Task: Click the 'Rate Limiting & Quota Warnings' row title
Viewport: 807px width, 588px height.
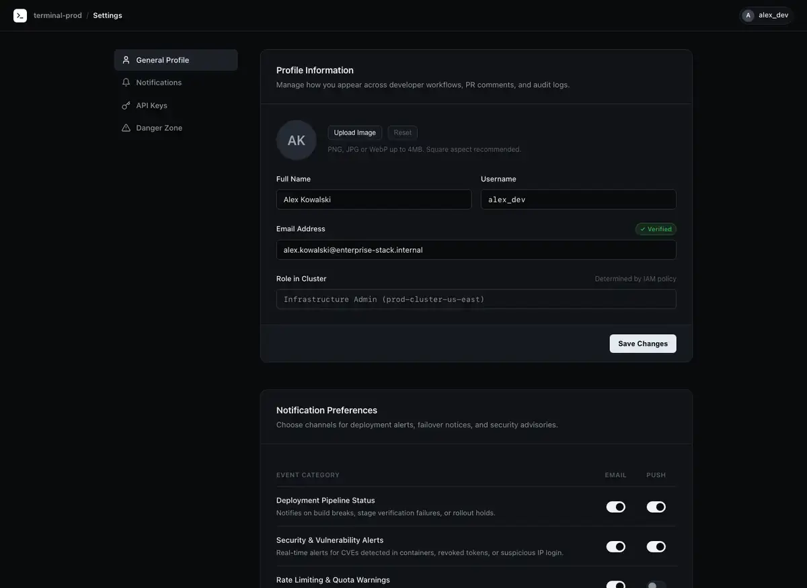Action: click(x=333, y=580)
